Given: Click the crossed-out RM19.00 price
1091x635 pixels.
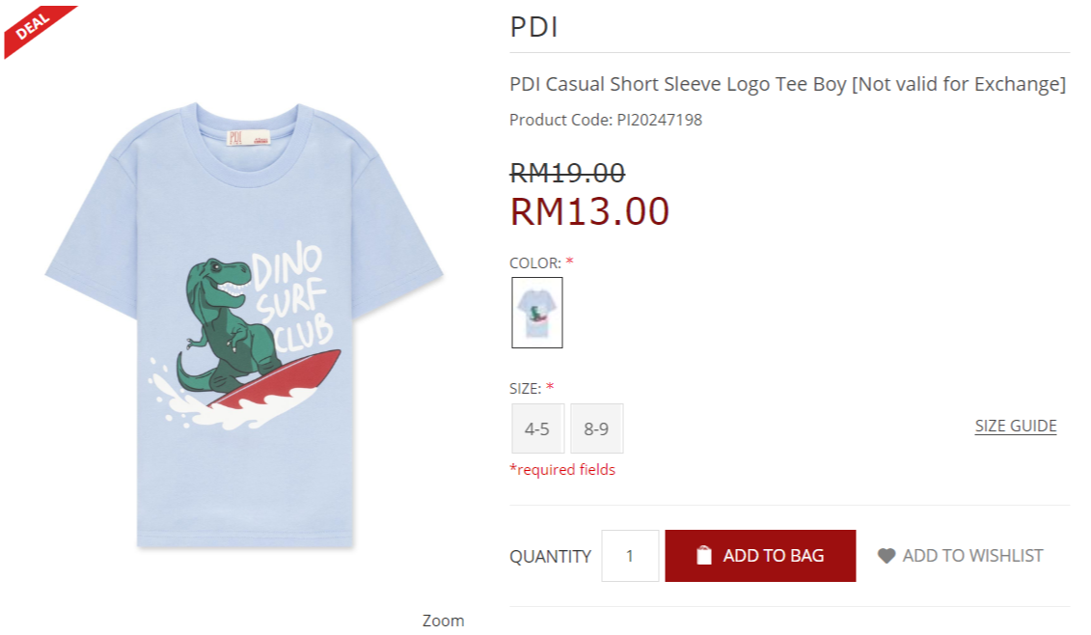Looking at the screenshot, I should coord(567,173).
